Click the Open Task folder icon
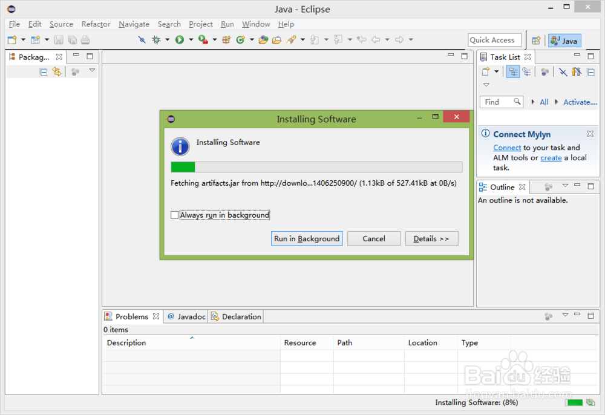605x415 pixels. pyautogui.click(x=276, y=40)
